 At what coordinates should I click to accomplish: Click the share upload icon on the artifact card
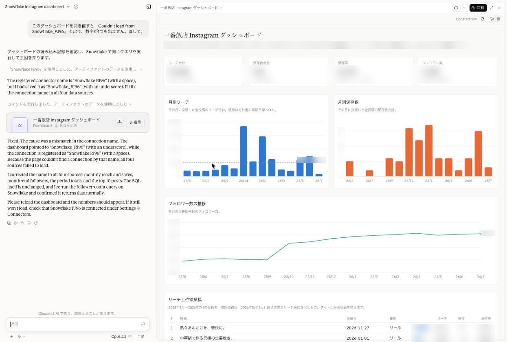coord(119,122)
